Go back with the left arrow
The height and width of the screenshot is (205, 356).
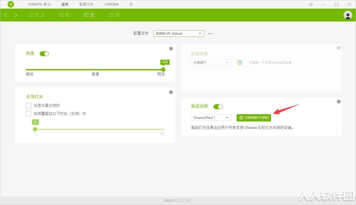[6, 15]
